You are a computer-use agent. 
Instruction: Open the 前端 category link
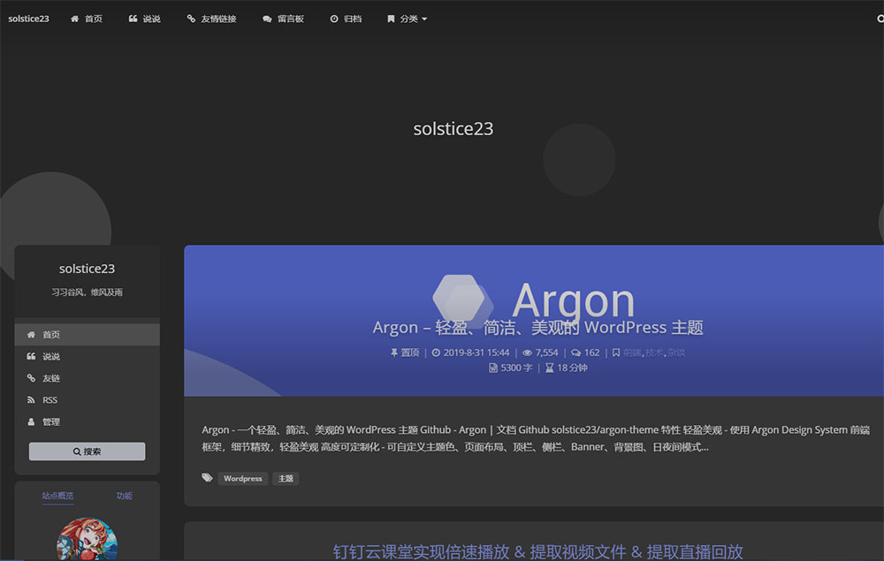pyautogui.click(x=632, y=353)
